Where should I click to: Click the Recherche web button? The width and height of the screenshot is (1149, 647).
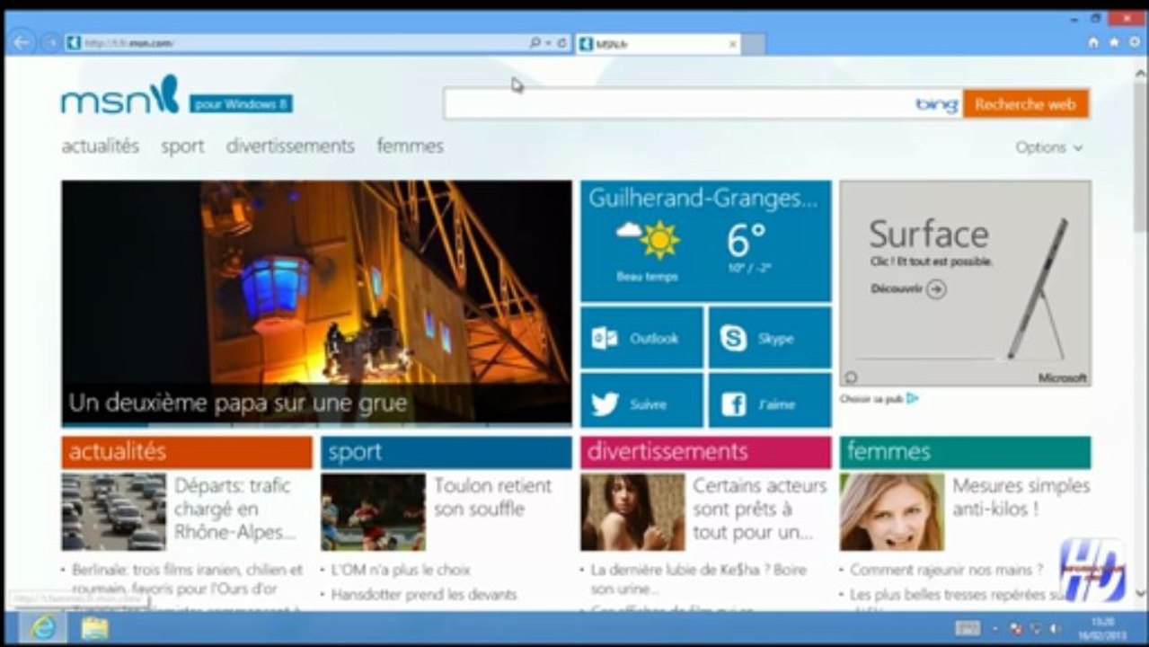tap(1025, 104)
